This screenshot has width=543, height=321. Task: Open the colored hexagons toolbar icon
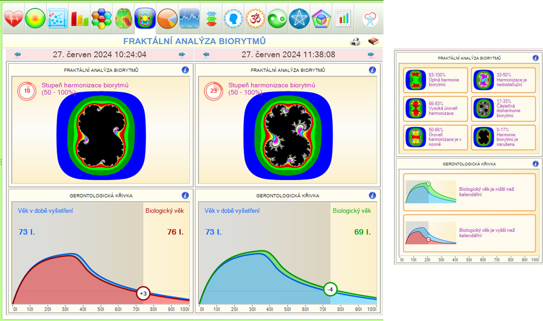point(102,18)
